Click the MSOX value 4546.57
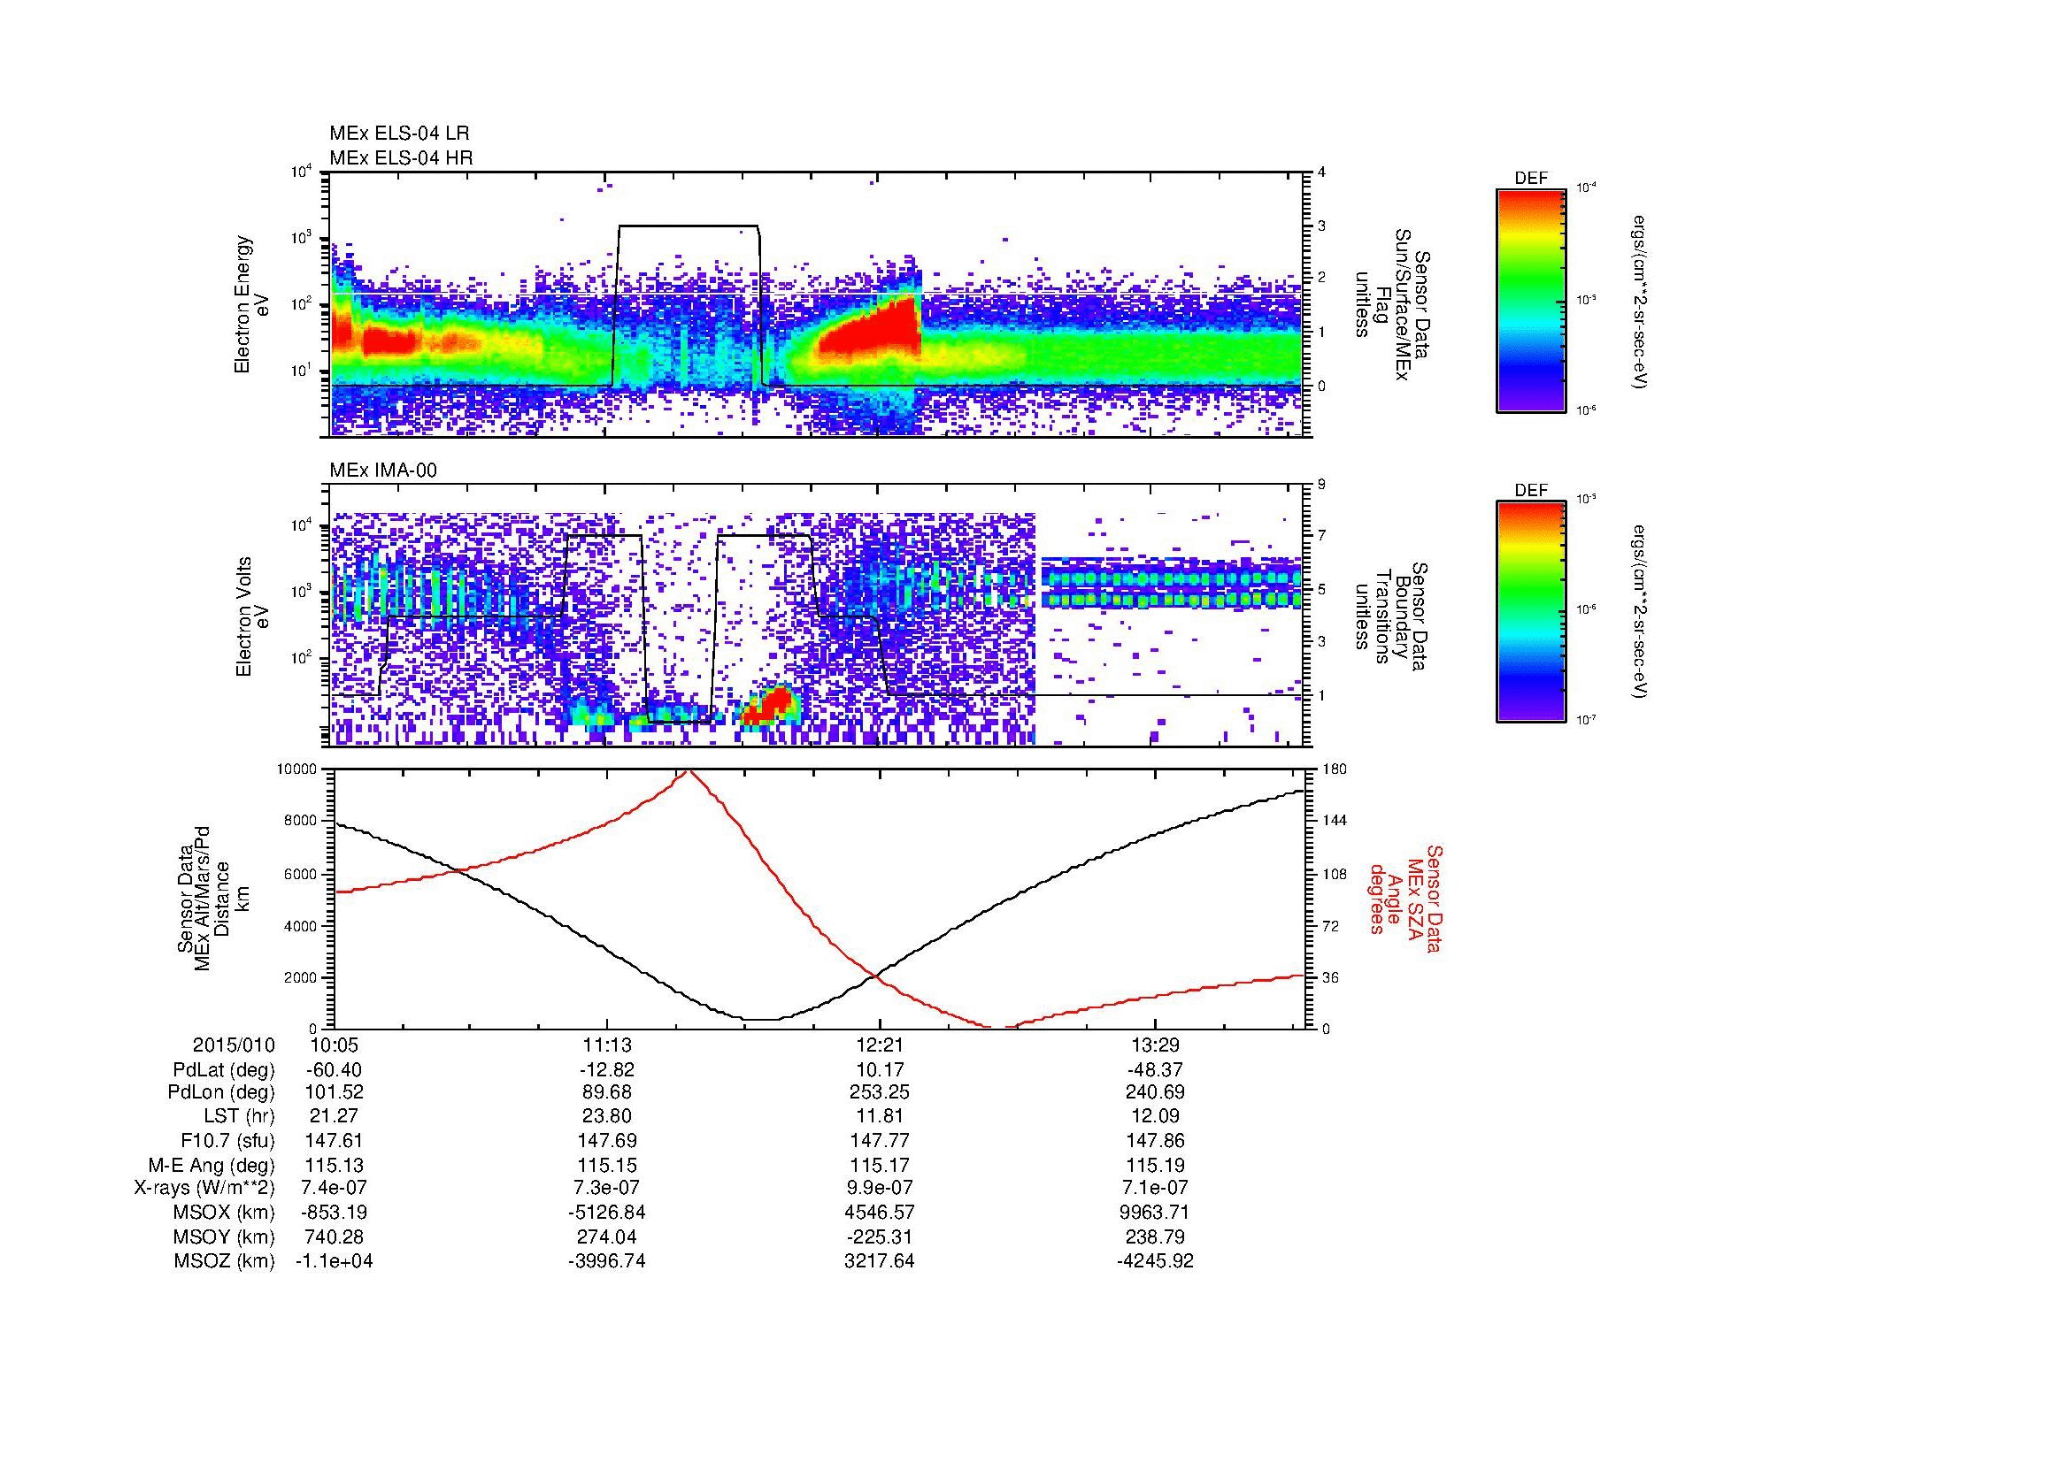 pos(879,1213)
